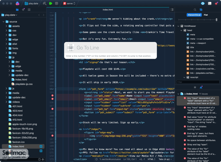Select the Bad value "none" autocomplete issue
This screenshot has width=221, height=162.
pos(200,120)
